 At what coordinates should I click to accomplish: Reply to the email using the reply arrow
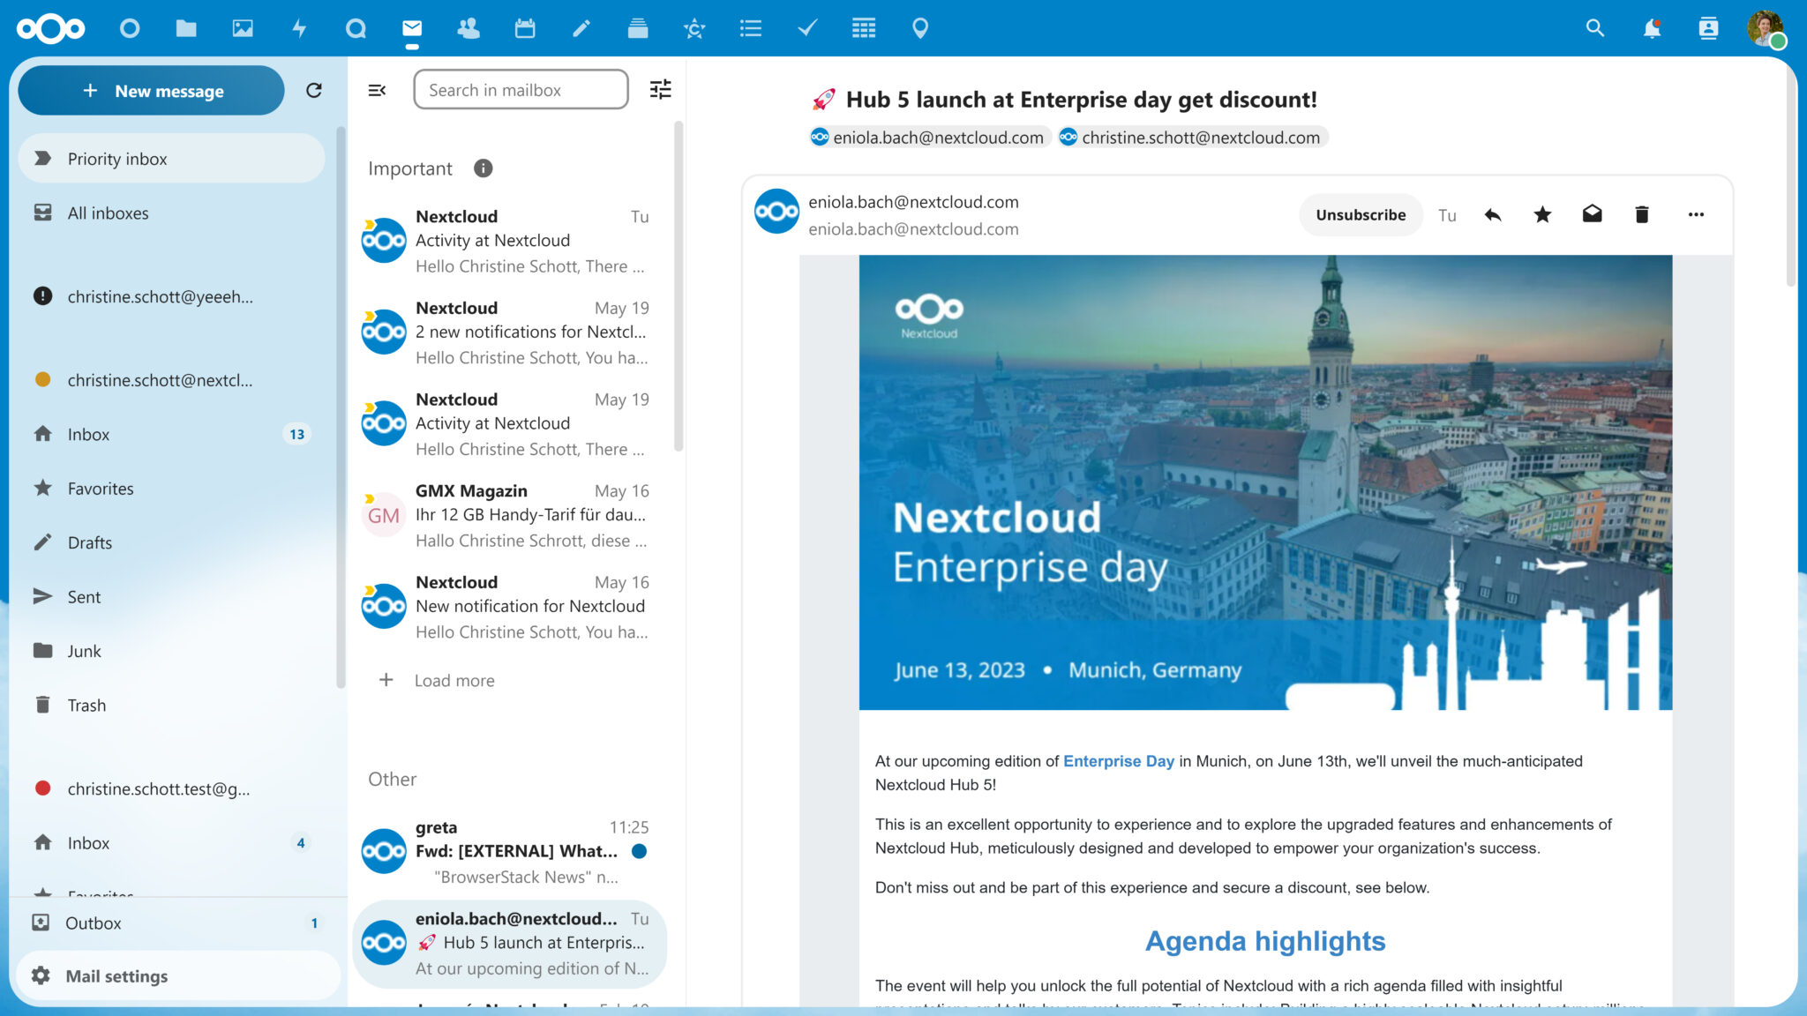pyautogui.click(x=1493, y=214)
